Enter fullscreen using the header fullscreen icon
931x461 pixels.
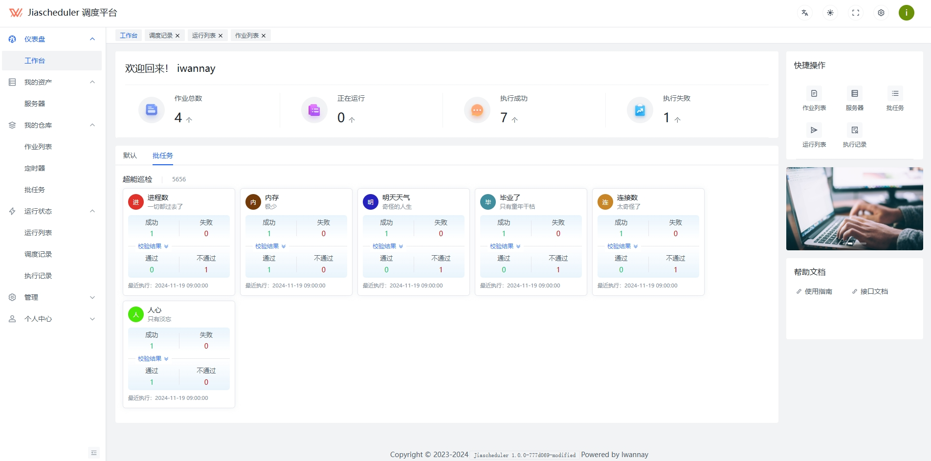[855, 13]
